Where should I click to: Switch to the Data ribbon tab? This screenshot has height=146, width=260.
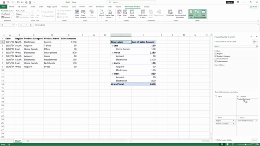pos(74,6)
